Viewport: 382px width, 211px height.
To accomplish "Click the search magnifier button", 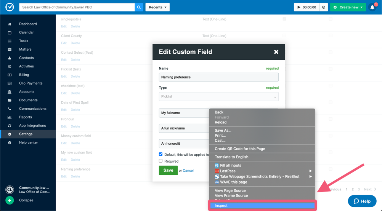I will [139, 7].
